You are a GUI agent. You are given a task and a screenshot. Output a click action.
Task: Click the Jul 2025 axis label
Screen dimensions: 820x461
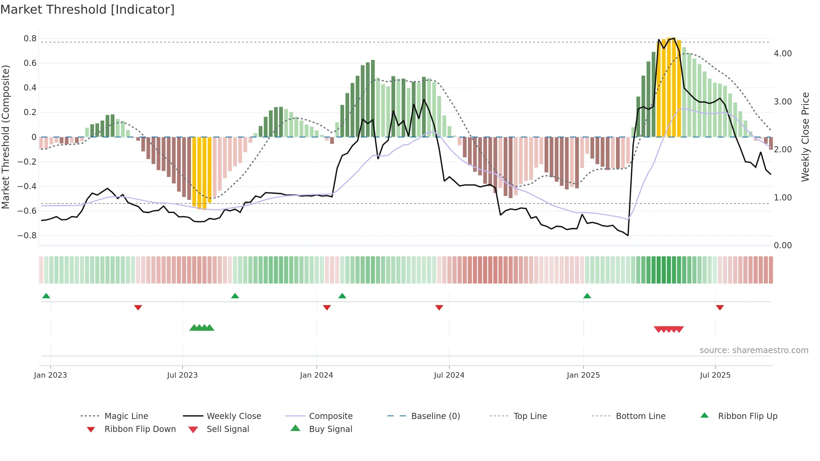[x=715, y=375]
